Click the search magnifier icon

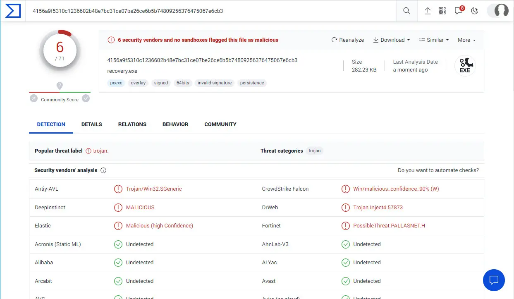(x=406, y=11)
